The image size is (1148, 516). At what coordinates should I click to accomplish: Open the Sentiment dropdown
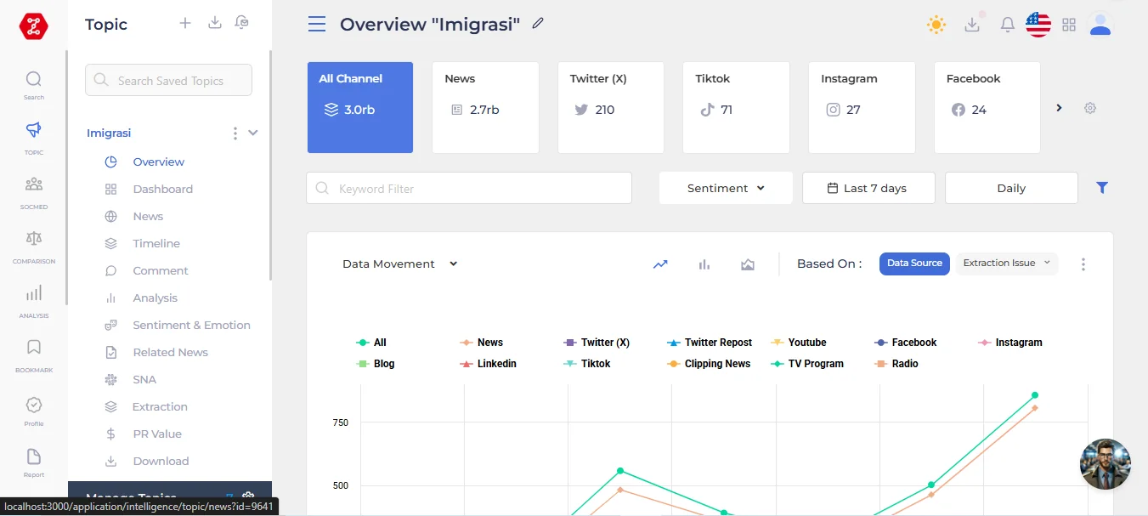pos(726,188)
